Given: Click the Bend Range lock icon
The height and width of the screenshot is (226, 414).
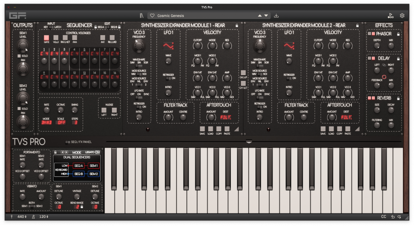Looking at the screenshot, I should 82,207.
